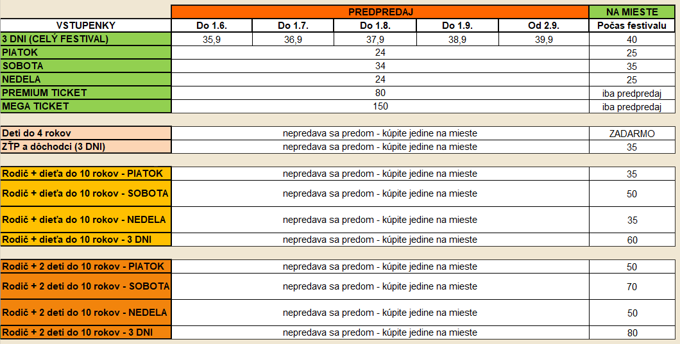Click the 'Od 2.9.' column header

pos(544,26)
